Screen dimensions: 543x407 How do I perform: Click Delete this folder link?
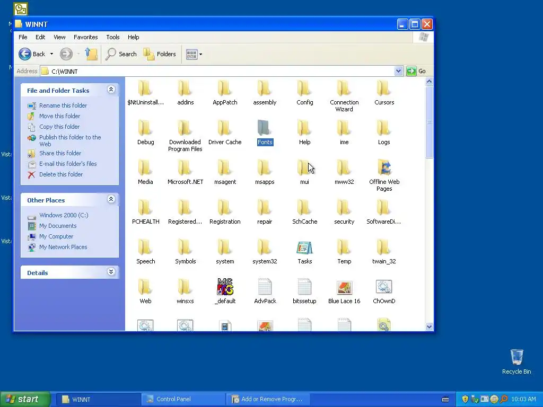(61, 174)
